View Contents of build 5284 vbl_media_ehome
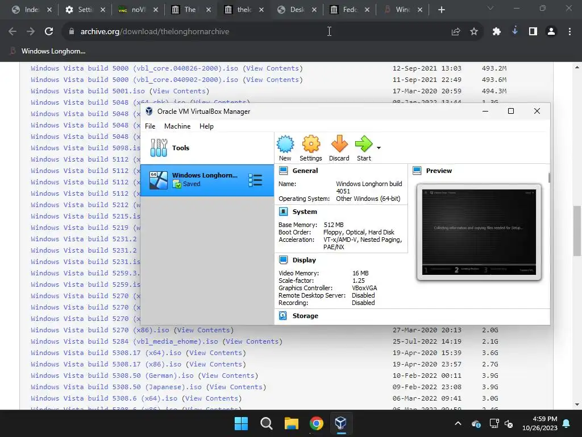The width and height of the screenshot is (582, 437). point(252,341)
